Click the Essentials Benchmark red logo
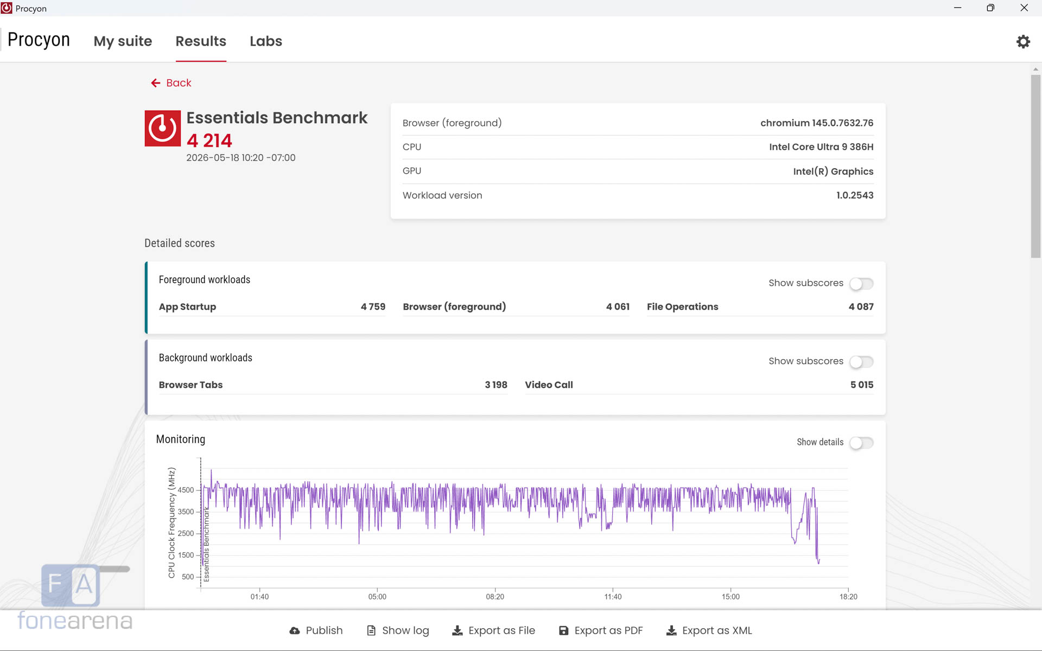1042x651 pixels. coord(162,129)
